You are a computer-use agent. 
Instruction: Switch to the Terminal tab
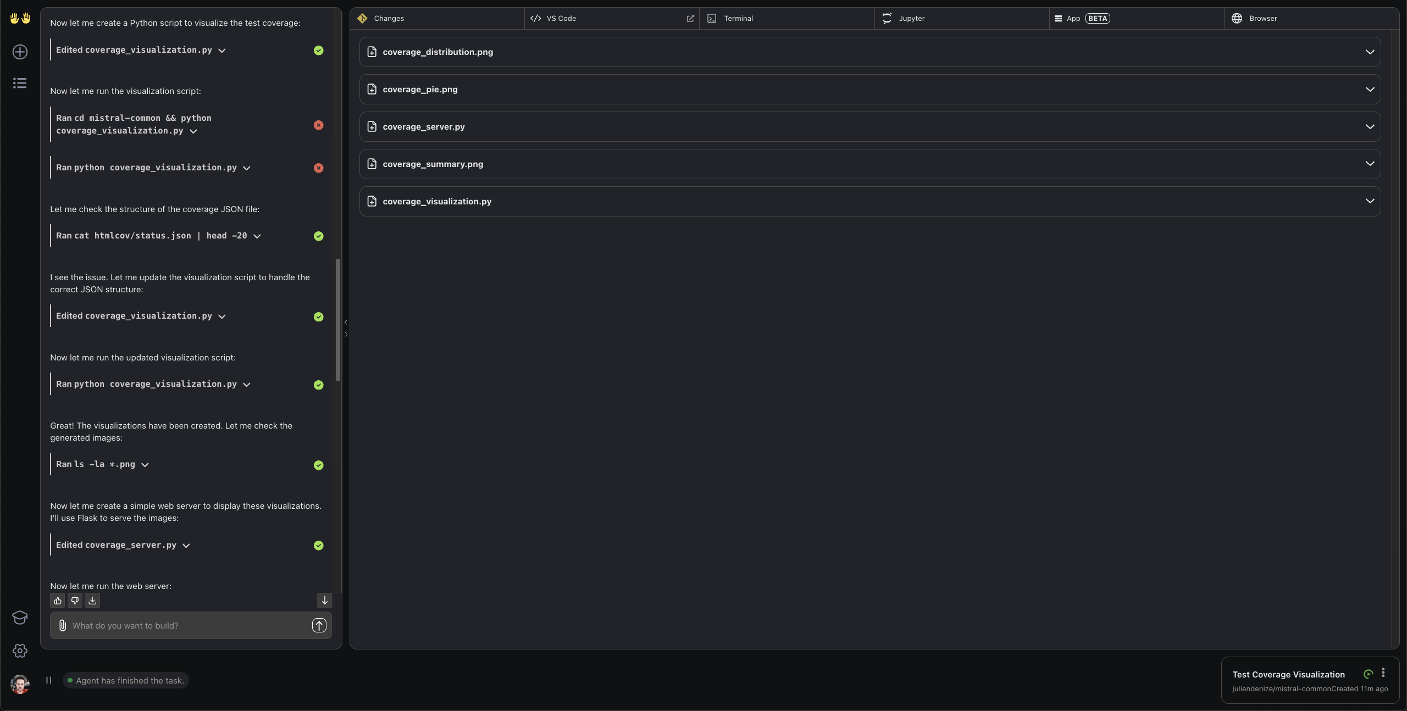738,19
